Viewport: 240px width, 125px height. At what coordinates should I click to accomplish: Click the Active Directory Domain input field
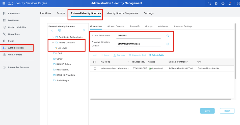point(139,44)
